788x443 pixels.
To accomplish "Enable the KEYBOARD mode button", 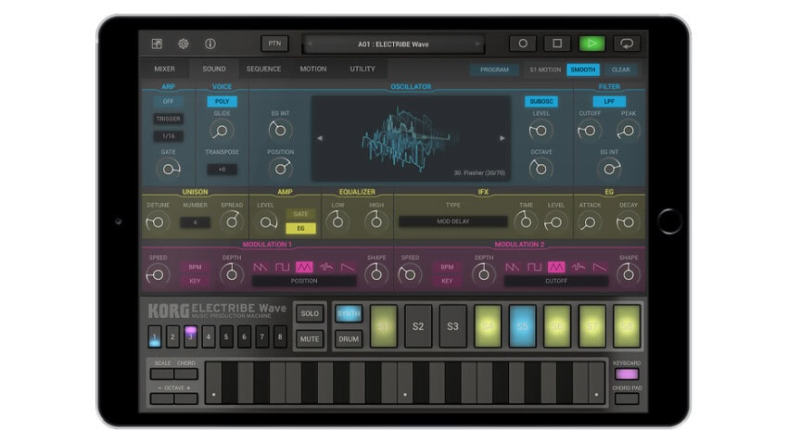I will tap(626, 374).
